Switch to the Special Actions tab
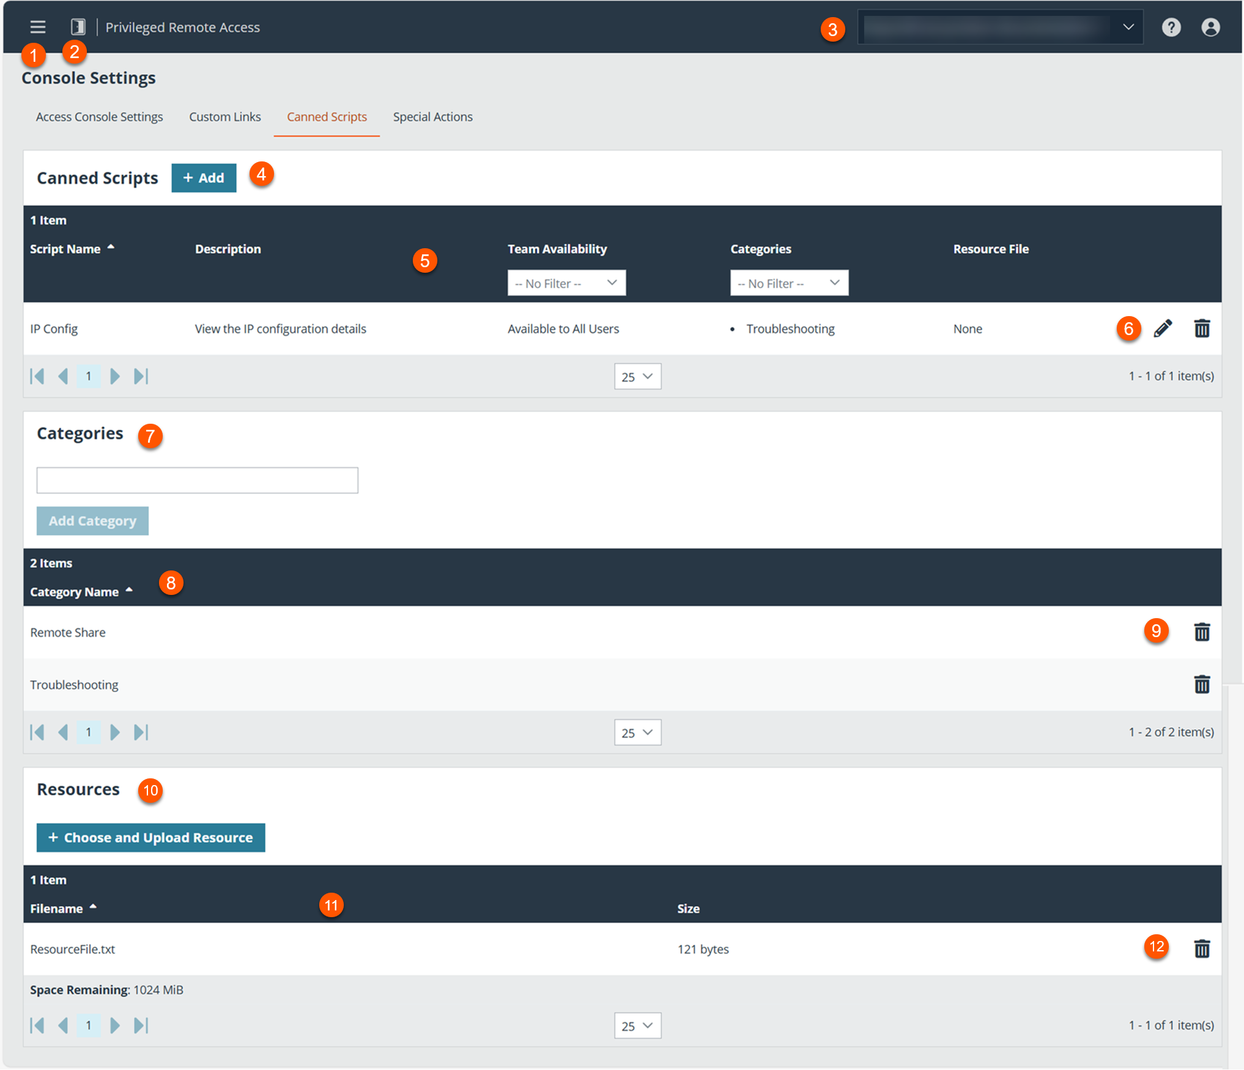Viewport: 1244px width, 1070px height. (x=432, y=117)
